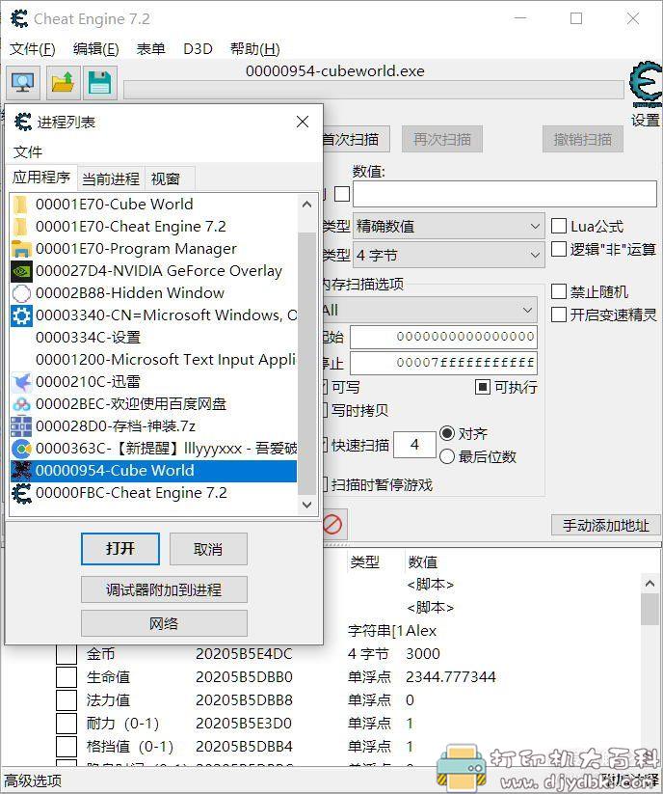Toggle the 逻辑"非"运算 checkbox
The image size is (663, 794).
(x=558, y=249)
